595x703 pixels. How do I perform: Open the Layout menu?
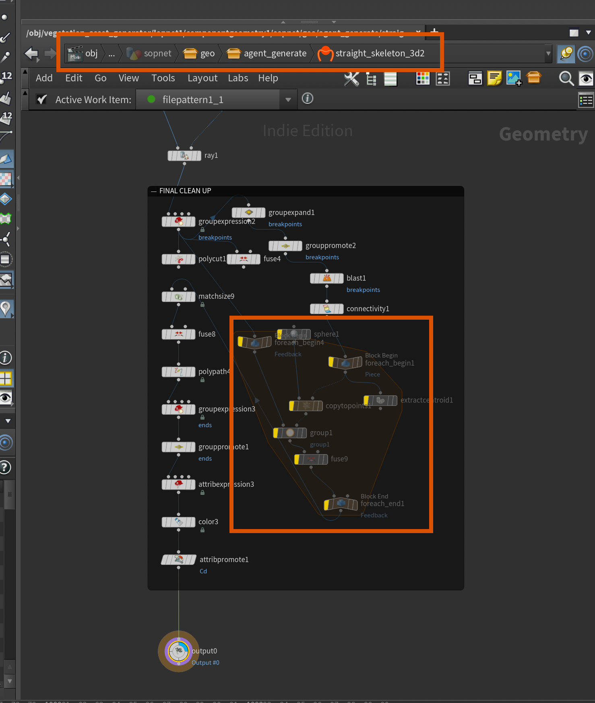click(x=202, y=78)
